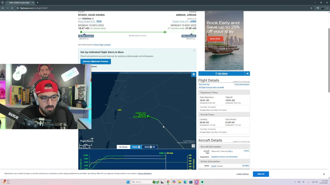This screenshot has height=185, width=330.
Task: Open Queen Alia Int'l AMM airport link
Action: click(x=184, y=22)
